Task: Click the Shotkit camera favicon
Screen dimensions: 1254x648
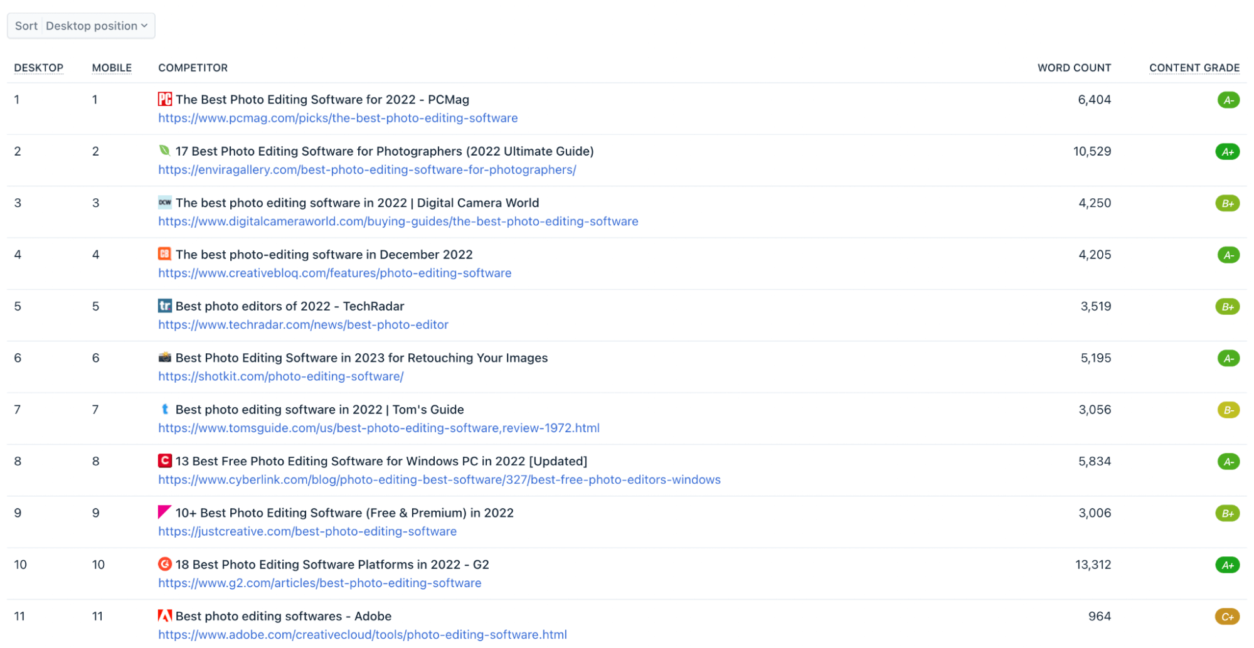Action: click(165, 358)
